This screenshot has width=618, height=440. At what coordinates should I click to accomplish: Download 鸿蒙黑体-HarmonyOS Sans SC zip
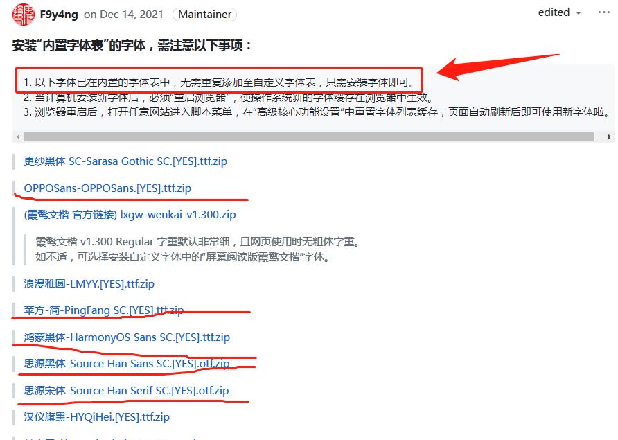(127, 337)
